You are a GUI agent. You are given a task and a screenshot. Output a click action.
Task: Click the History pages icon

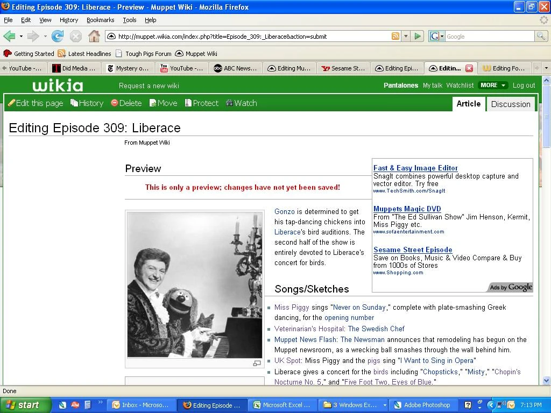click(74, 103)
